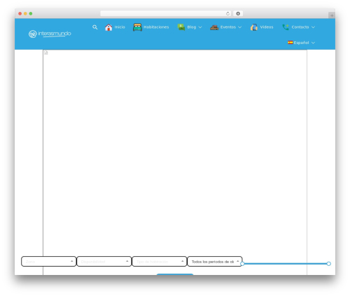Click the Spanish flag icon
This screenshot has width=350, height=296.
pos(290,43)
